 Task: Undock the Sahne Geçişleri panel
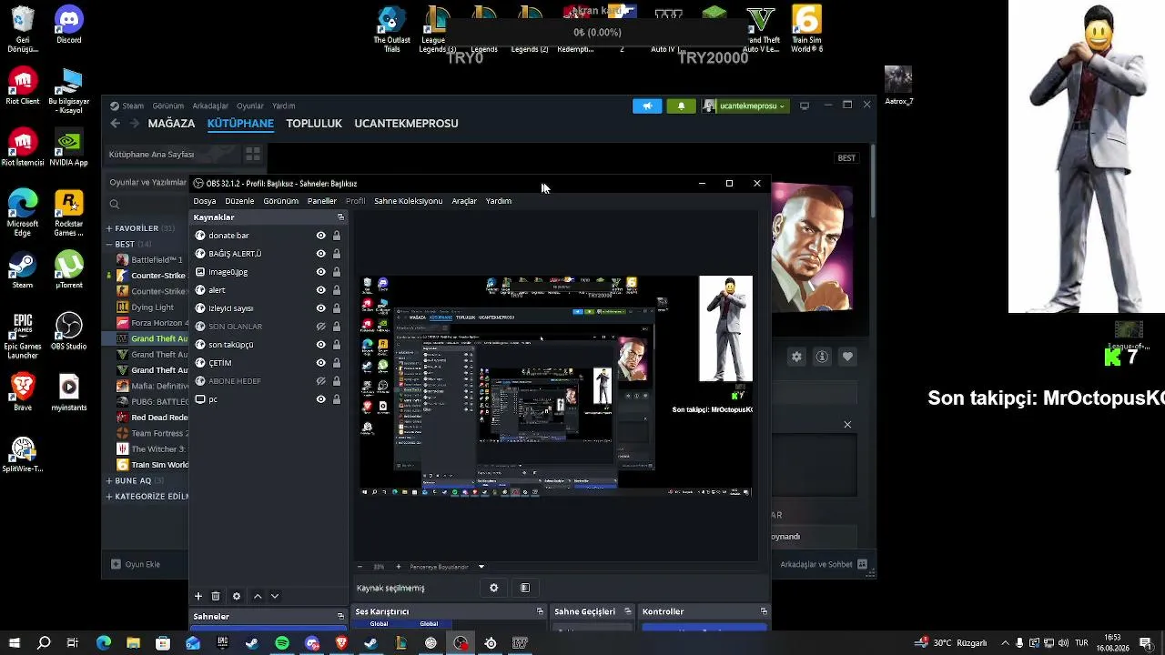click(x=627, y=611)
